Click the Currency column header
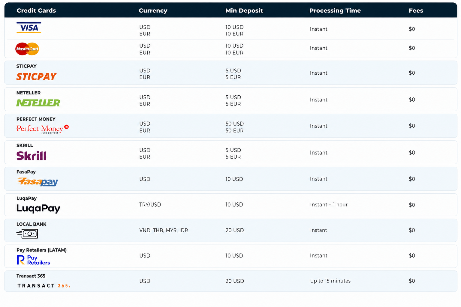 tap(153, 10)
